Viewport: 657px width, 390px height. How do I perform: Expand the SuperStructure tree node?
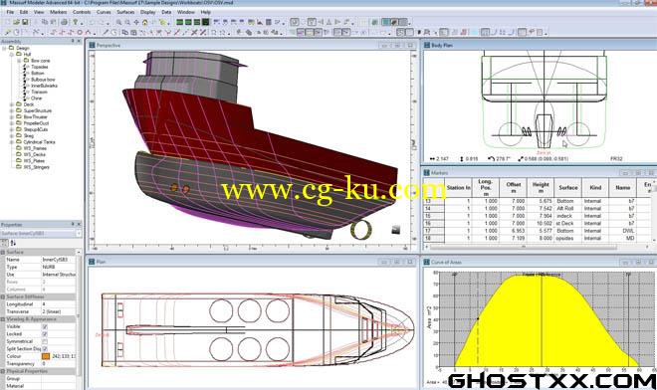coord(11,110)
